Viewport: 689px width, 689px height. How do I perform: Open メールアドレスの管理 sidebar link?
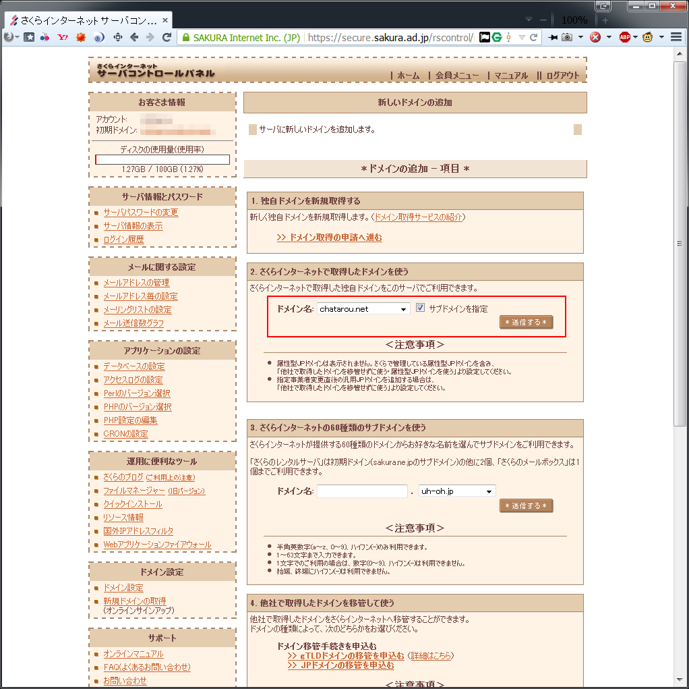[x=136, y=283]
